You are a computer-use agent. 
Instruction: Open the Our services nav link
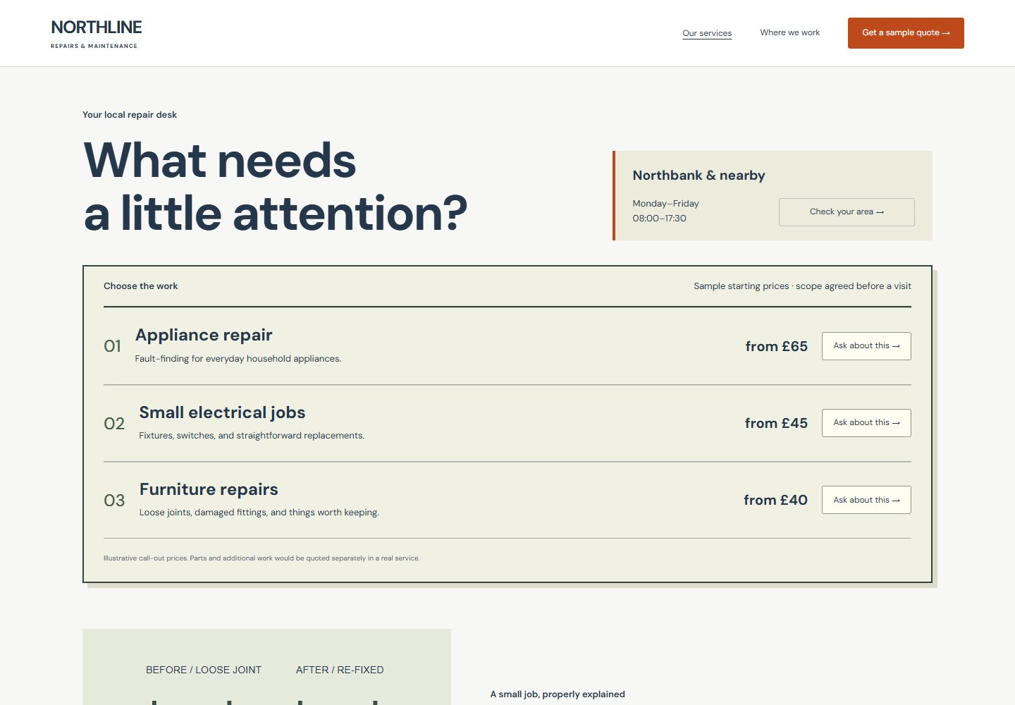707,33
